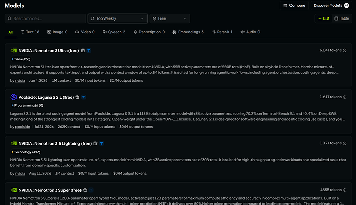The height and width of the screenshot is (205, 356).
Task: Click the Trivia (#50) tag
Action: [x=21, y=59]
